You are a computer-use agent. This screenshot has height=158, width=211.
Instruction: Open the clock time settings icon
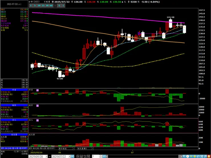188,156
